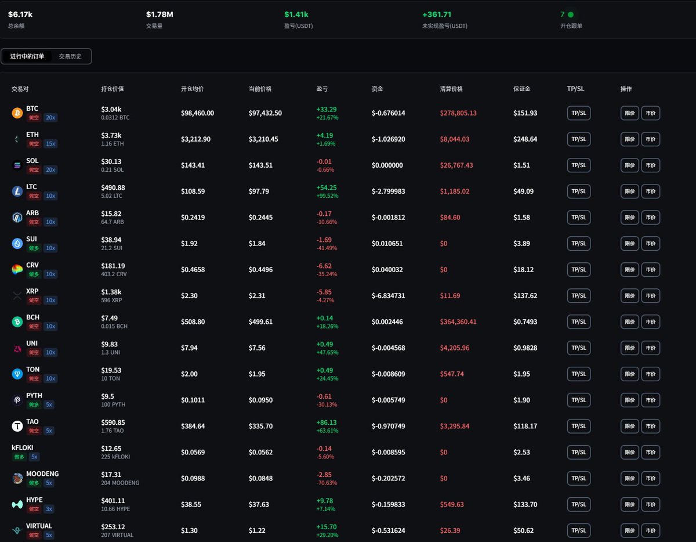Click the ETH 15x leverage badge
Image resolution: width=696 pixels, height=542 pixels.
50,144
